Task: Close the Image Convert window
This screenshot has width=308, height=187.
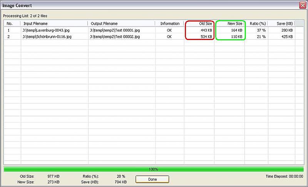Action: 302,5
